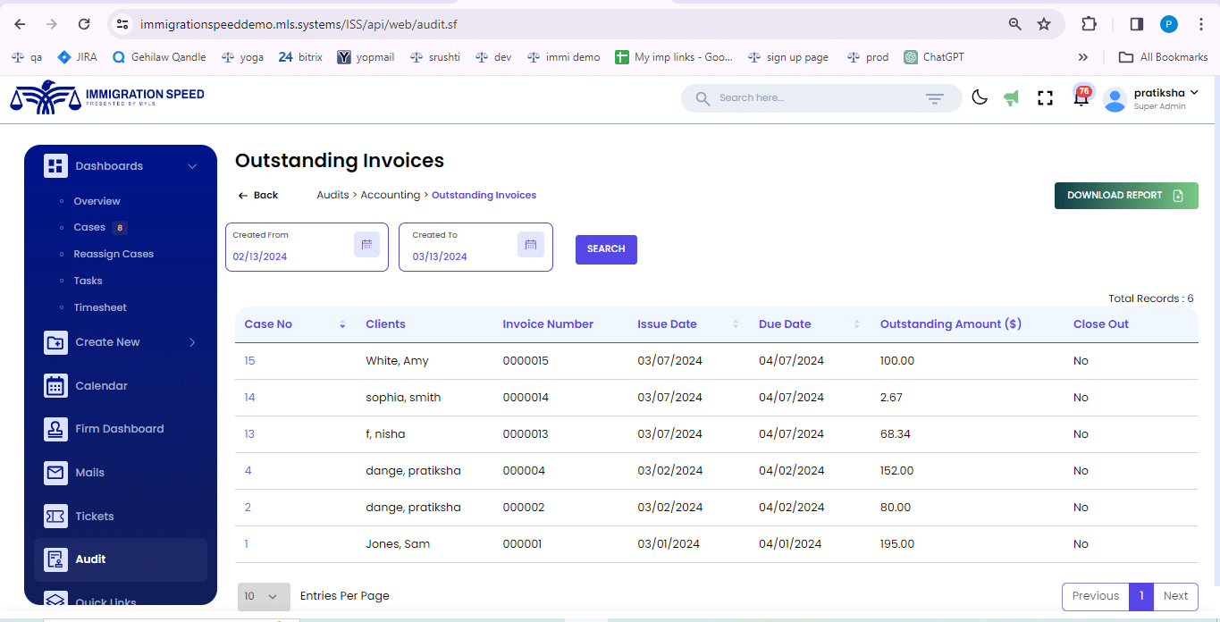Edit the Created From date 02/13/2024

click(260, 256)
